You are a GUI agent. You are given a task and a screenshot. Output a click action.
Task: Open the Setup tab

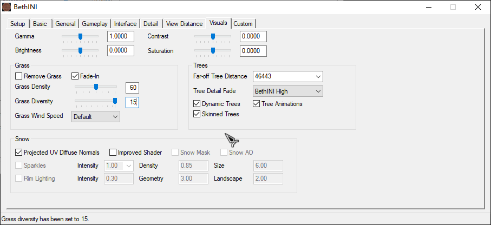pyautogui.click(x=17, y=24)
